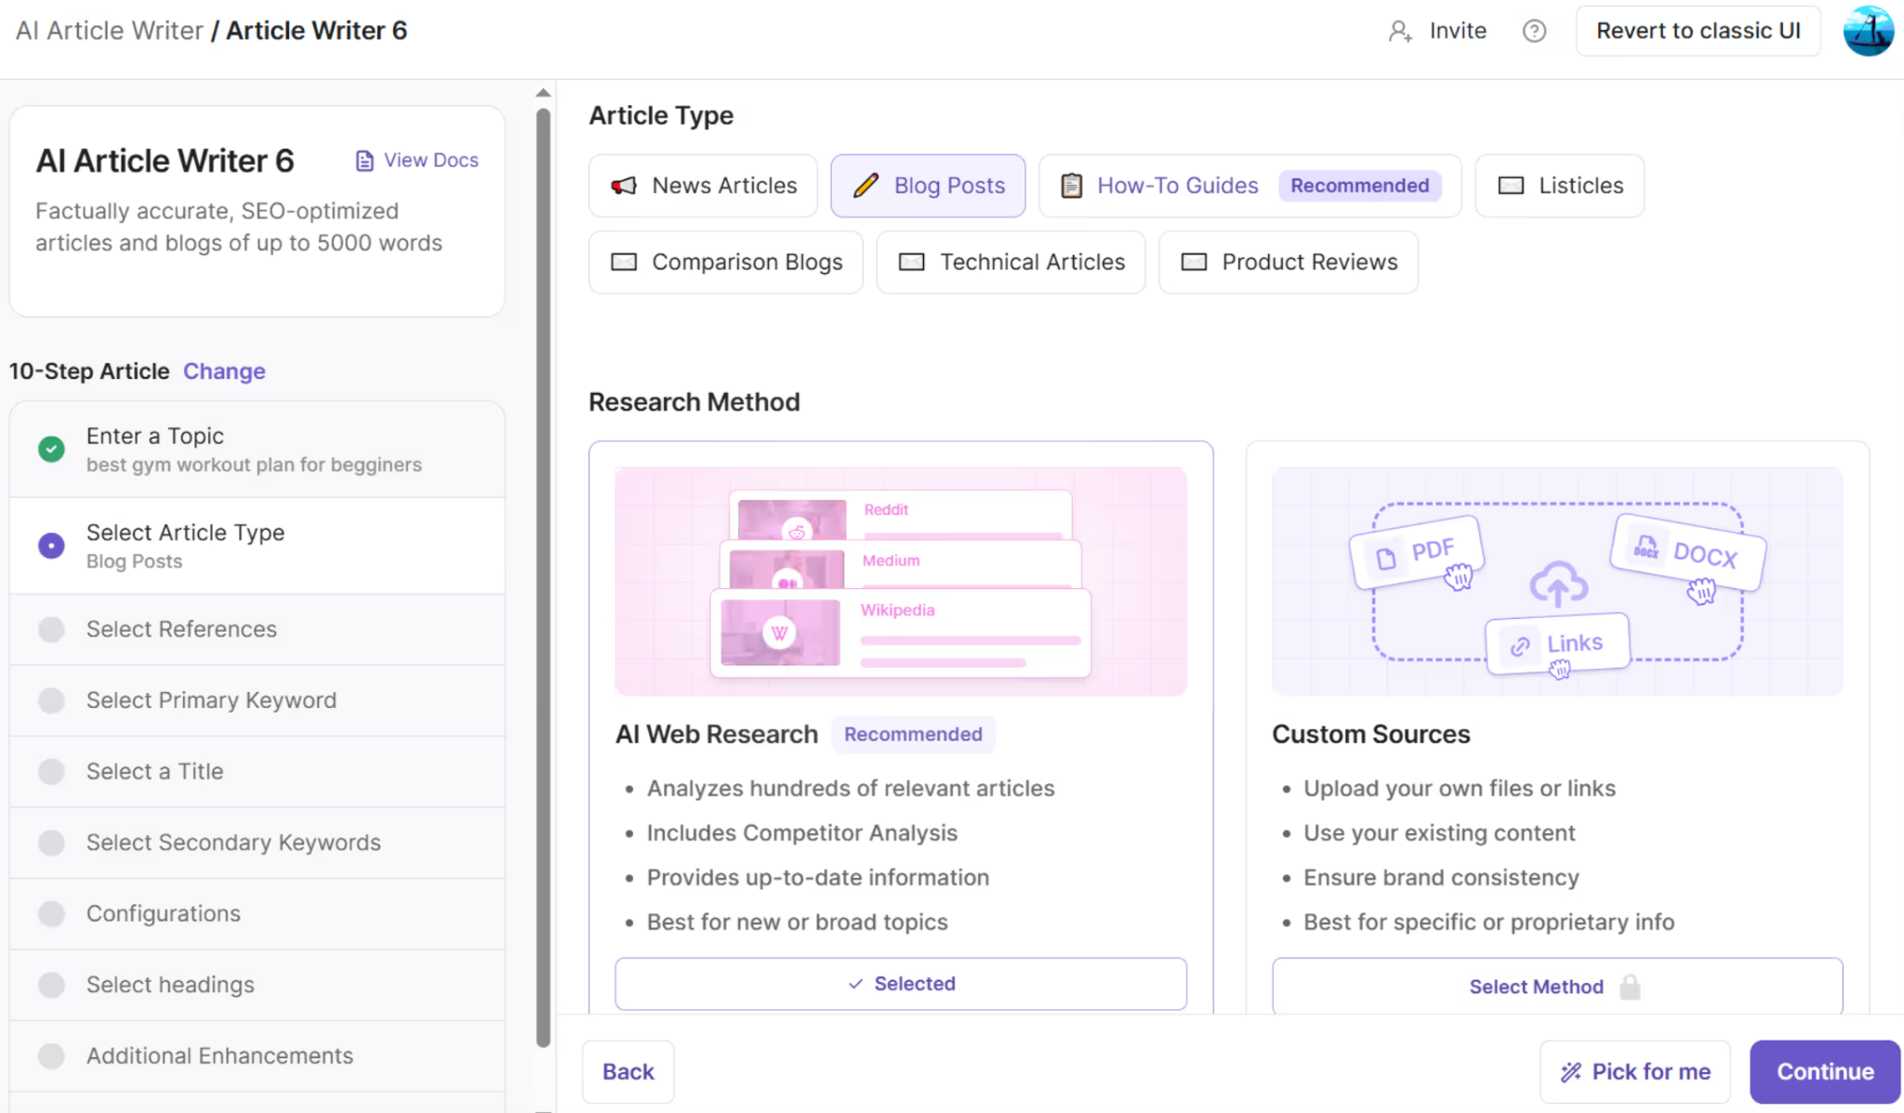Click the clipboard icon for How-To Guides
This screenshot has width=1904, height=1113.
point(1072,186)
